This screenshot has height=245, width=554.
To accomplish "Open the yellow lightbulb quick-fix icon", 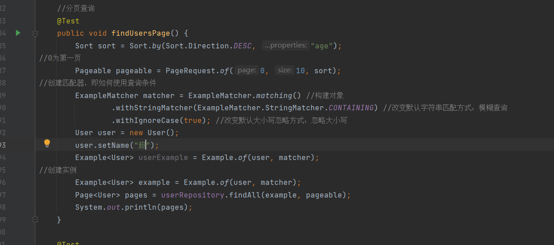I will click(47, 144).
